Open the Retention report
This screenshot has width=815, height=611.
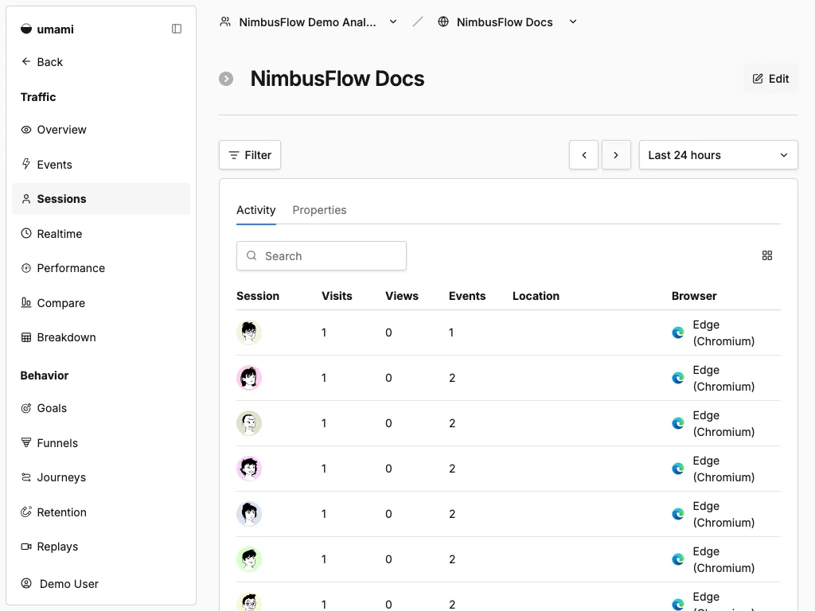[x=101, y=512]
